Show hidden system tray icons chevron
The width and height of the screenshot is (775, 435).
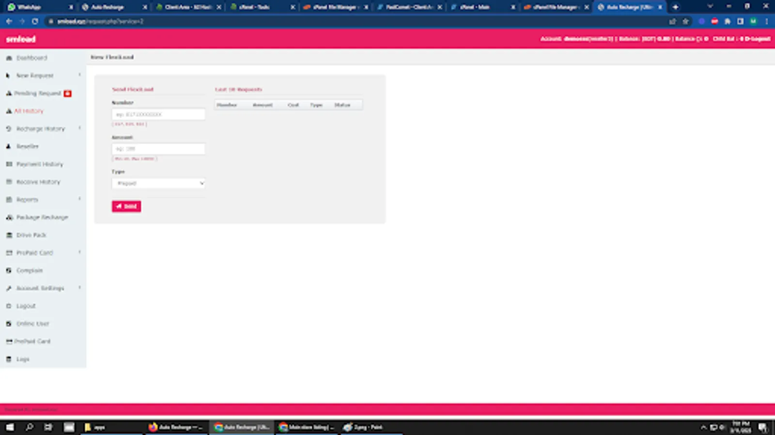[x=704, y=427]
